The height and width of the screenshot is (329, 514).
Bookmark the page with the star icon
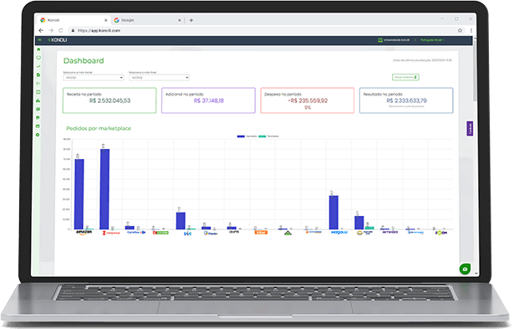pyautogui.click(x=460, y=30)
